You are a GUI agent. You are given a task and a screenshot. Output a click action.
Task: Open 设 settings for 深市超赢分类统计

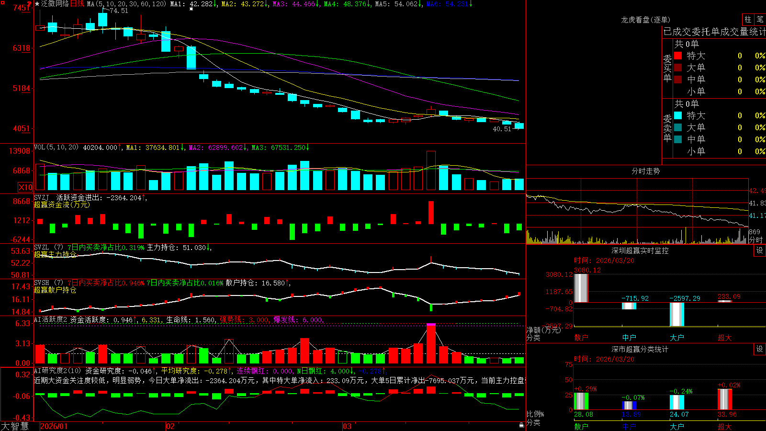[x=760, y=349]
